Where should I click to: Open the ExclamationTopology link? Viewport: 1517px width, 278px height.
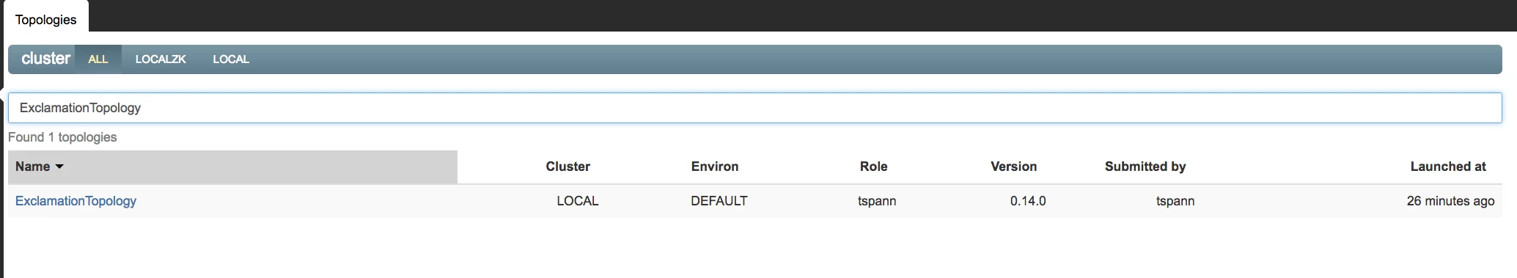pyautogui.click(x=76, y=201)
